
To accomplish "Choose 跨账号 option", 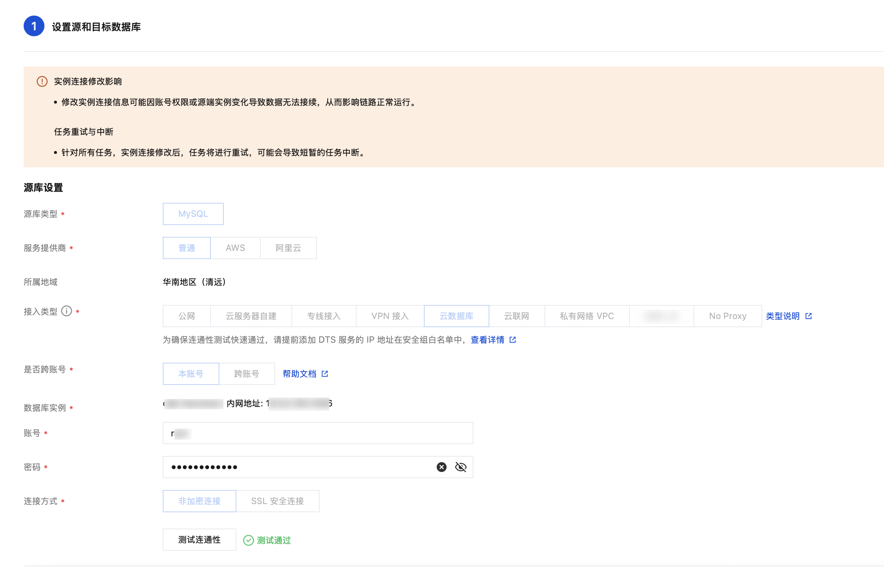I will 247,374.
